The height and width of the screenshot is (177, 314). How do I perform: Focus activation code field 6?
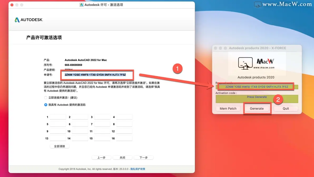click(x=80, y=124)
